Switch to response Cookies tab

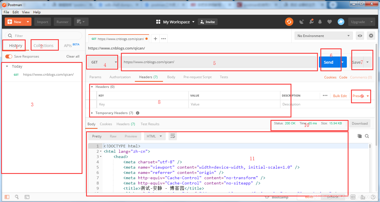coord(106,124)
